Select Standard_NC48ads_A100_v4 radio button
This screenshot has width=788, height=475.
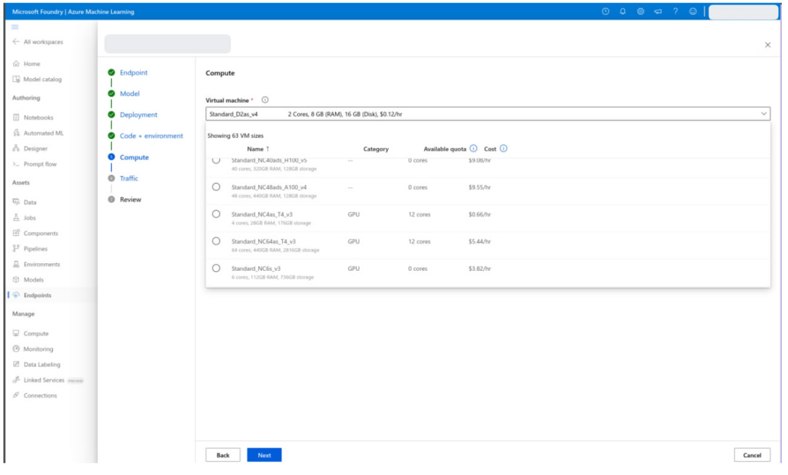(x=216, y=187)
